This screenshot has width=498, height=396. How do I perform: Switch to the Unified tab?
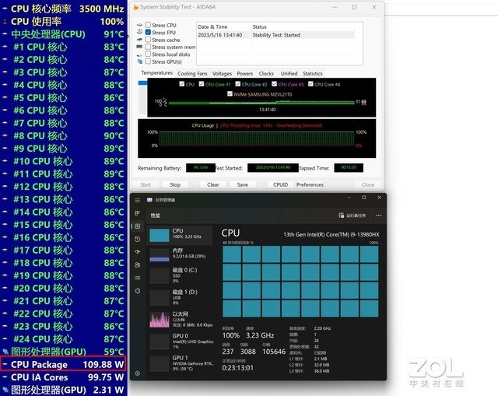[x=289, y=73]
